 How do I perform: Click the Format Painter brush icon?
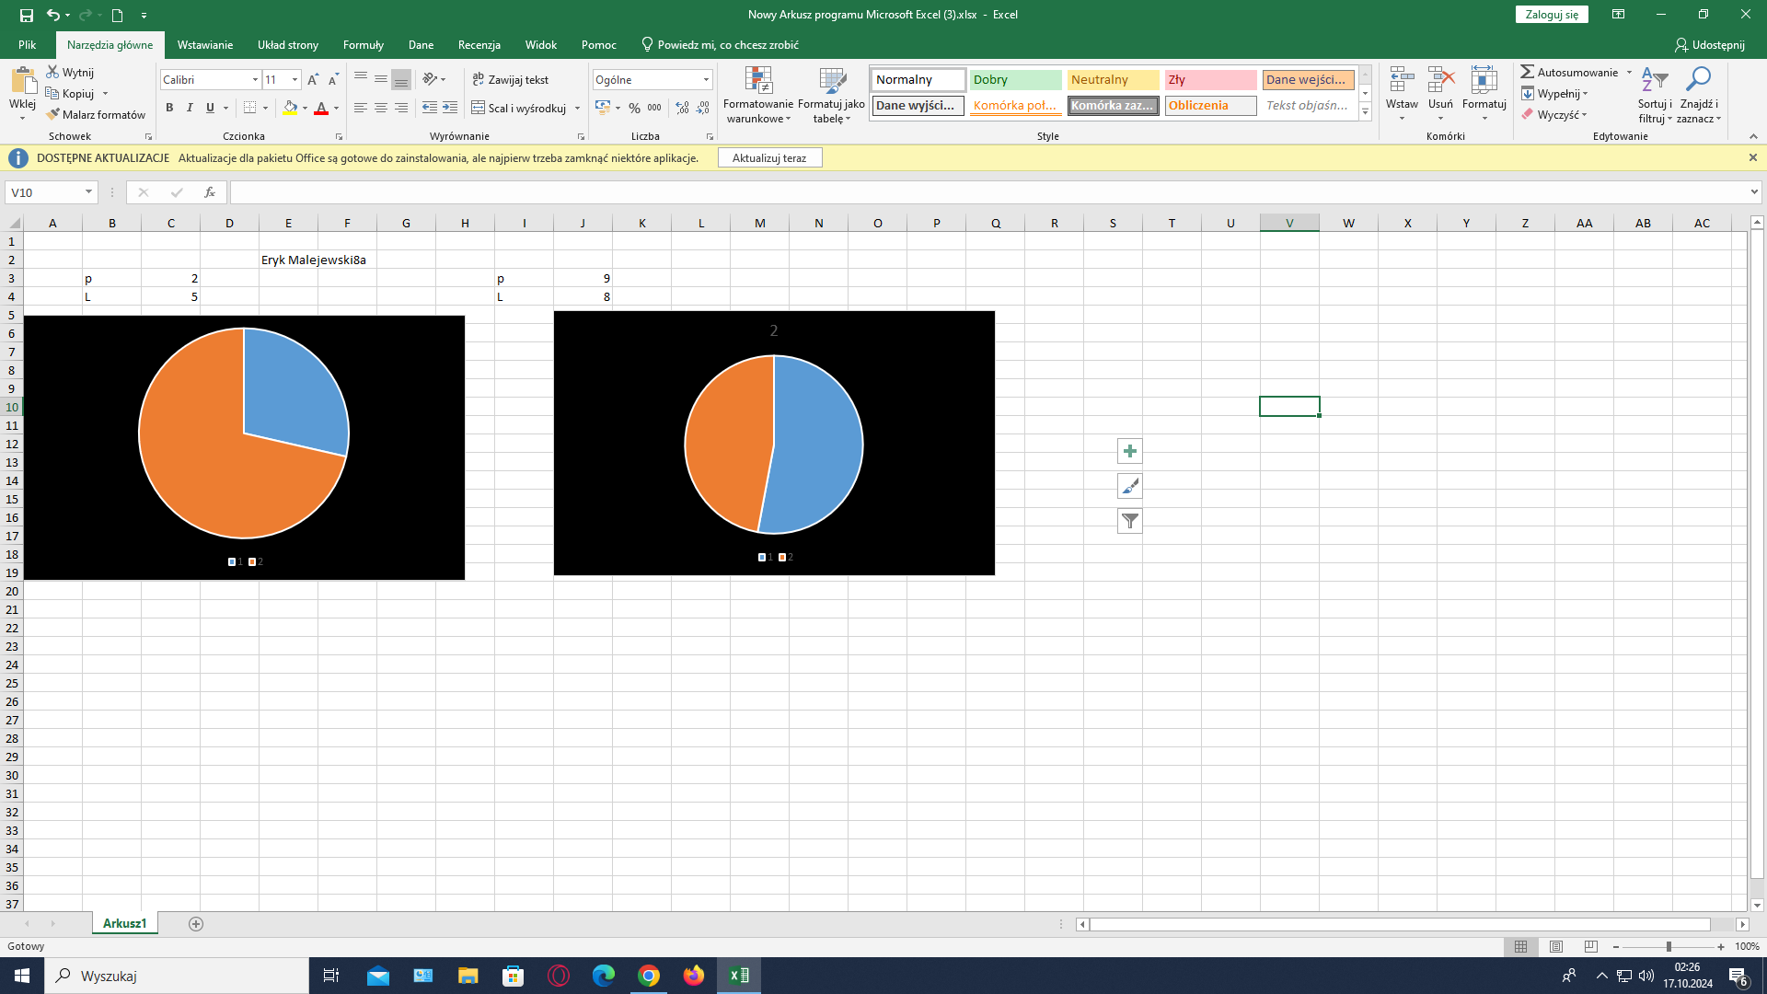[53, 115]
